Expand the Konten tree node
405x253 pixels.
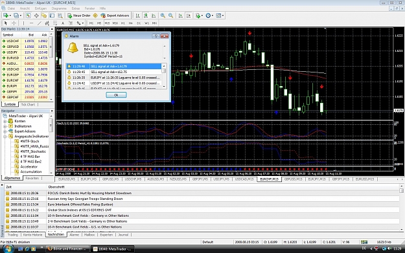[5, 121]
